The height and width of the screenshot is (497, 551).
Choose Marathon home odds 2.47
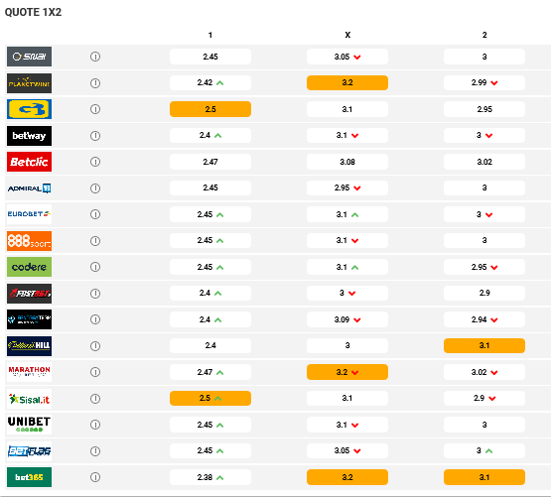click(210, 372)
